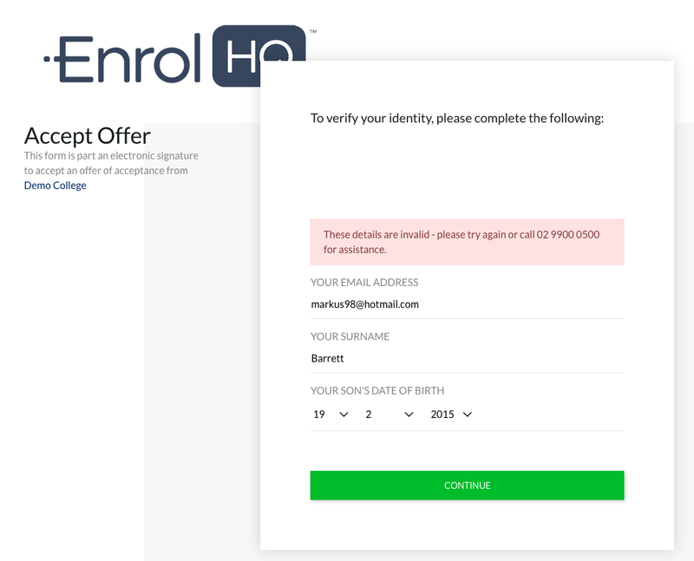Open the birth year dropdown showing 2015

pos(451,414)
